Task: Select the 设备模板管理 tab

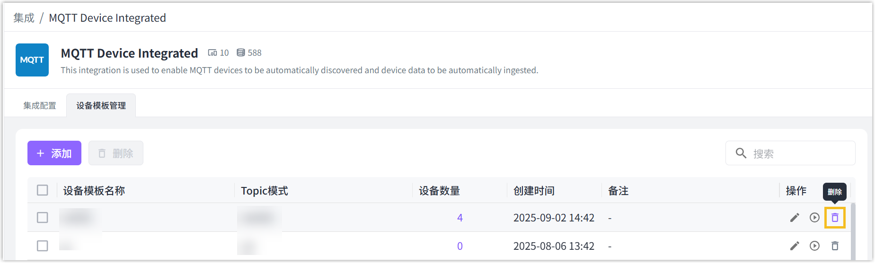Action: tap(101, 106)
